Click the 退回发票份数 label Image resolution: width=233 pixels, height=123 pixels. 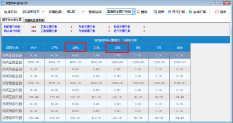122,31
